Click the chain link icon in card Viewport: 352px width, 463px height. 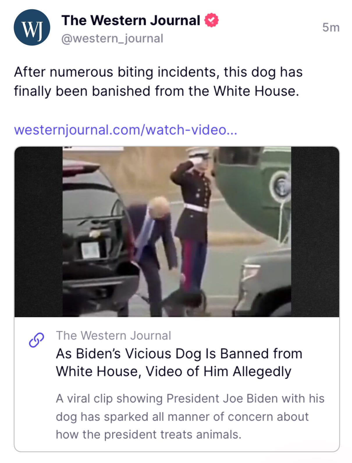pos(36,340)
